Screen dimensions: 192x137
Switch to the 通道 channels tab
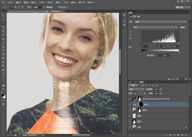click(130, 82)
